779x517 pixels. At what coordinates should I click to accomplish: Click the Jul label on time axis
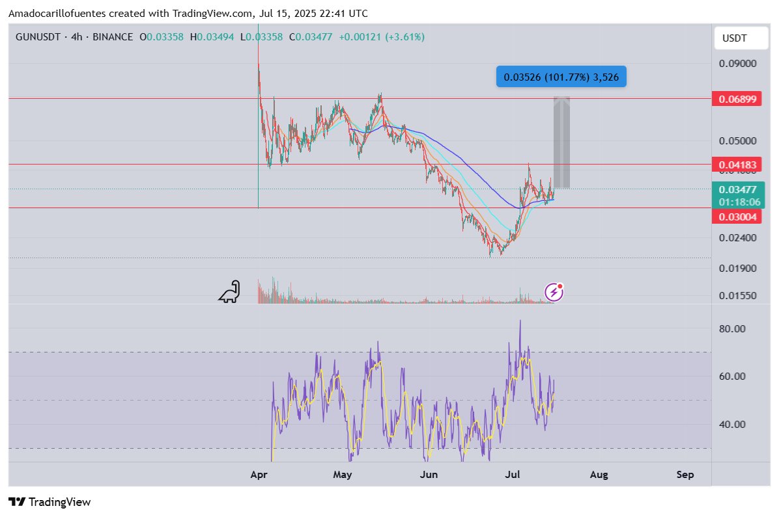[x=512, y=474]
